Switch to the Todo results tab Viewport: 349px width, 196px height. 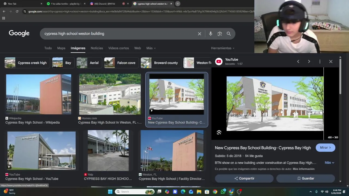tap(48, 48)
